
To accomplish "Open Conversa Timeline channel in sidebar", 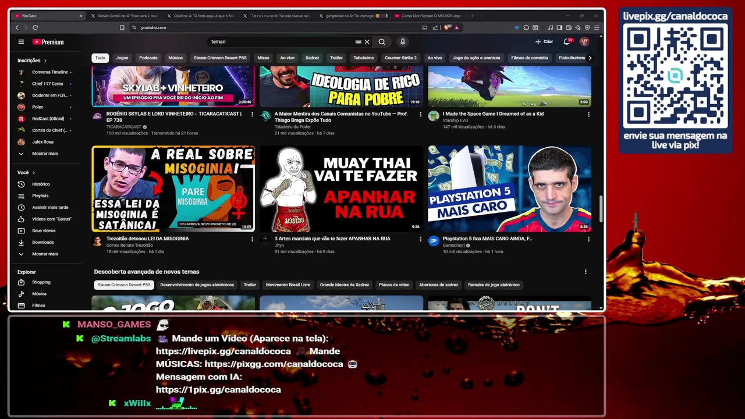I will [45, 72].
